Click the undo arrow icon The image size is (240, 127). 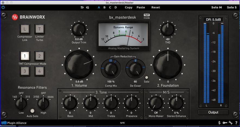[x=82, y=7]
